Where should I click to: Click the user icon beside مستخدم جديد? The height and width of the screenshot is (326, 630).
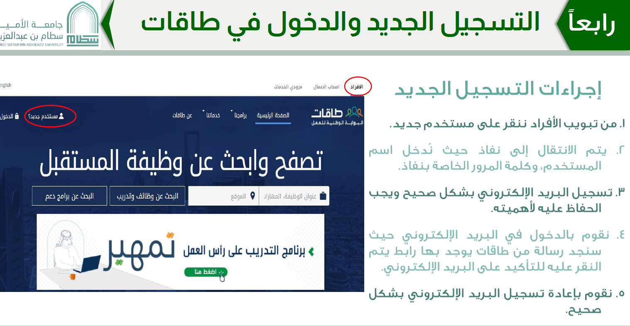click(x=61, y=116)
